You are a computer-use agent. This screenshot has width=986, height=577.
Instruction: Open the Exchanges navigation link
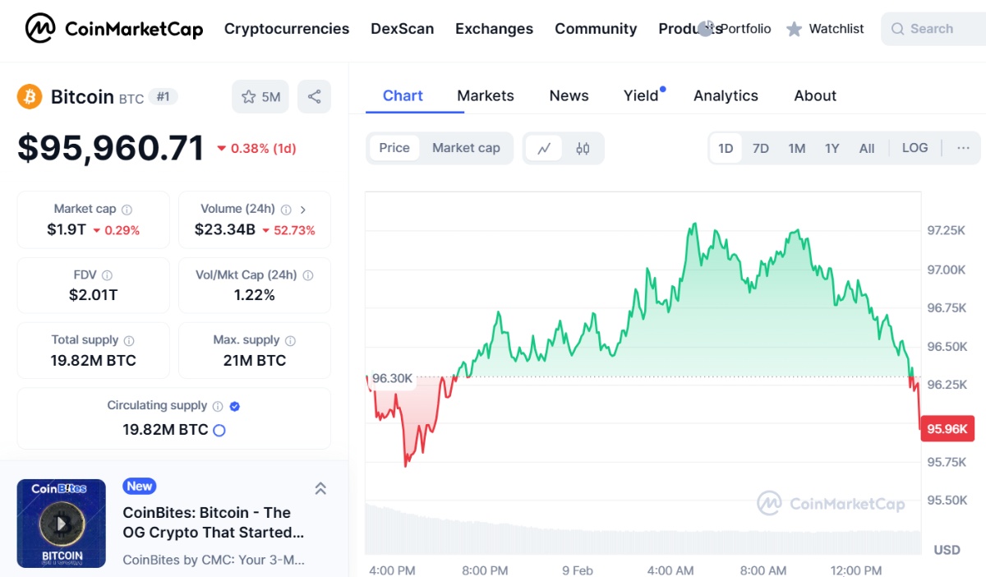click(x=494, y=29)
